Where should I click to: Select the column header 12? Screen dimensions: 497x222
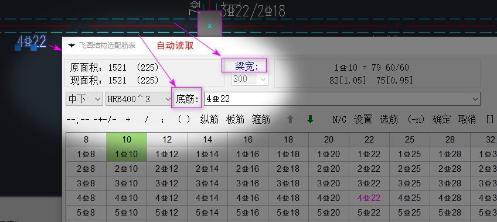[x=166, y=139]
